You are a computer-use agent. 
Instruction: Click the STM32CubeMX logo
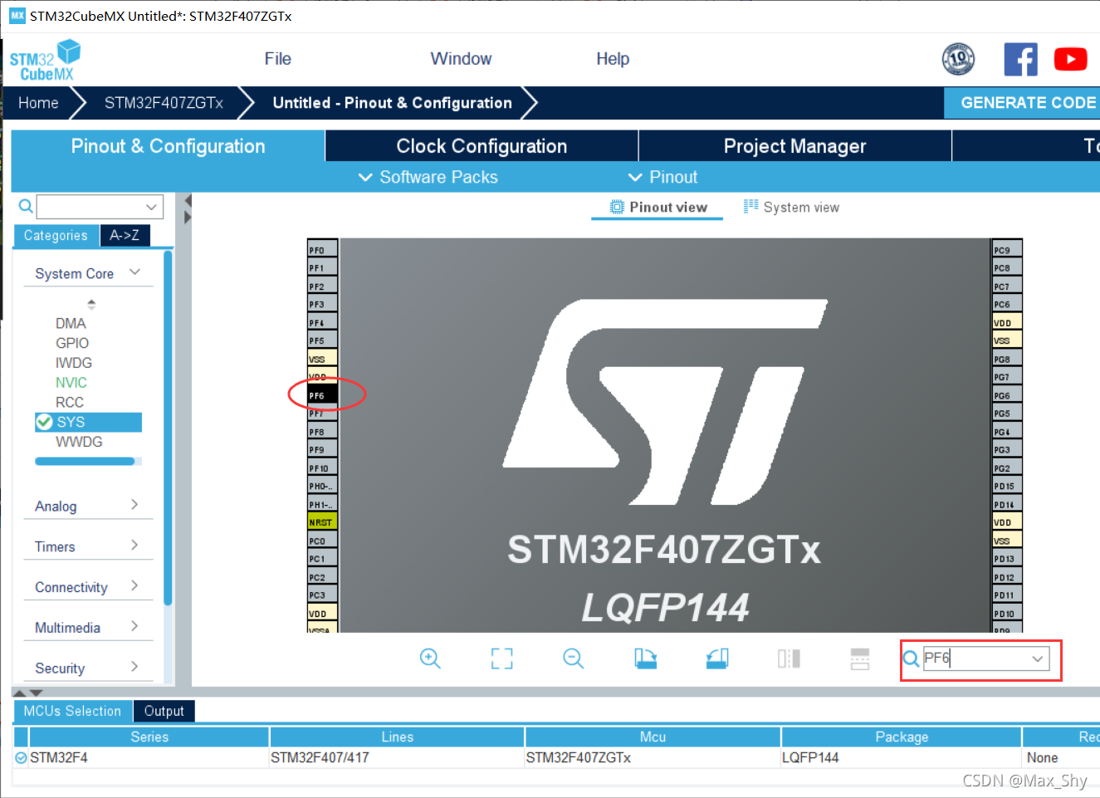coord(45,60)
